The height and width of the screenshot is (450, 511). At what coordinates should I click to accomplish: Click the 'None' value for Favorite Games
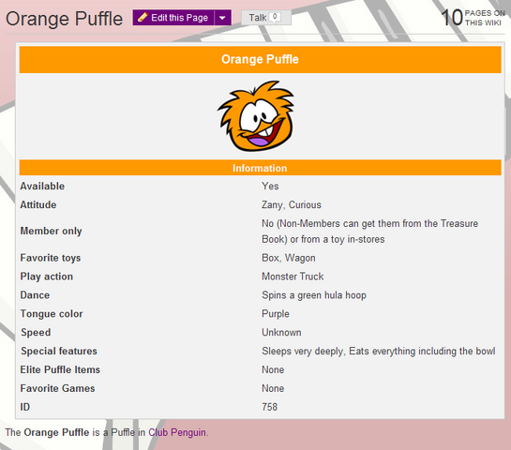(x=273, y=388)
